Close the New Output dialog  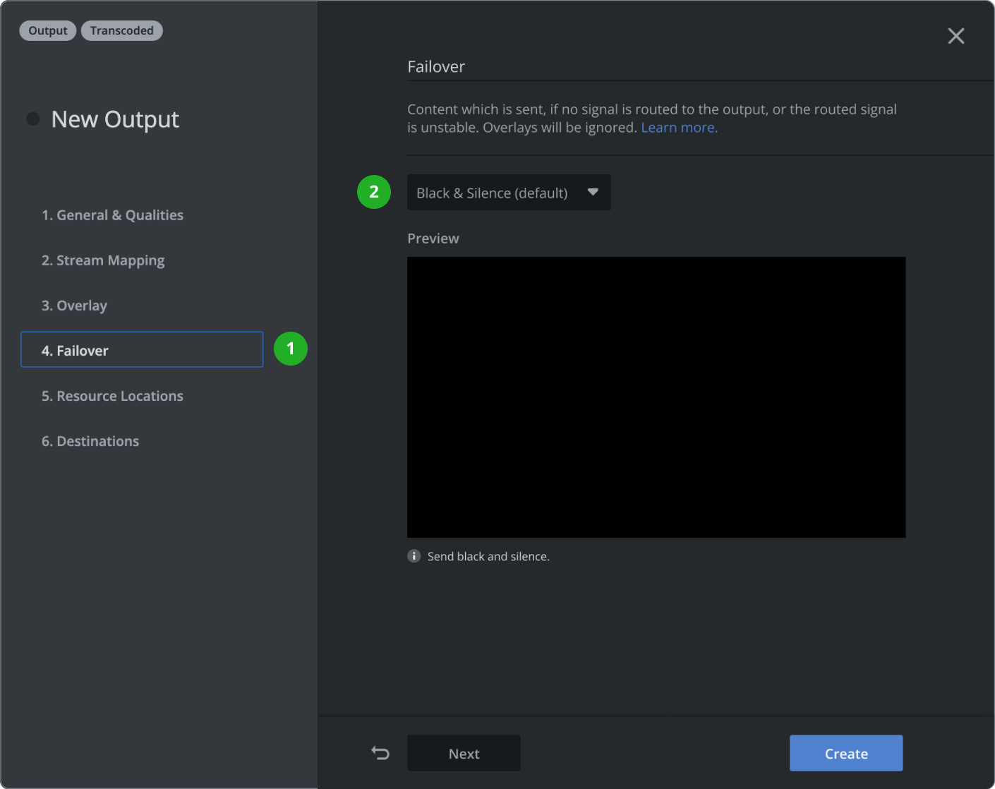[955, 36]
